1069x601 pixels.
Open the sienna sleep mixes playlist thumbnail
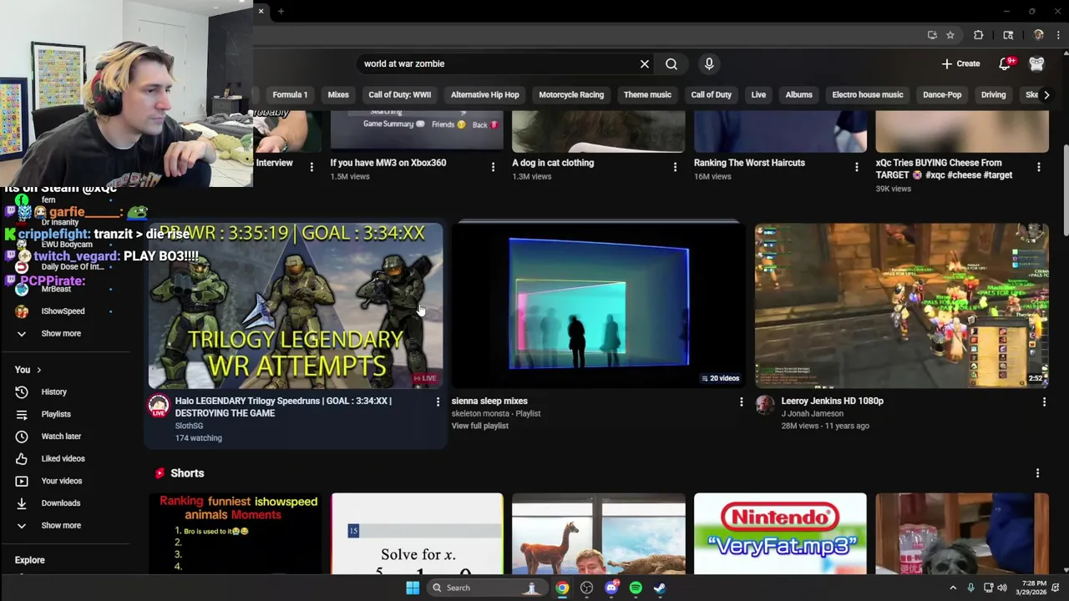pyautogui.click(x=598, y=306)
